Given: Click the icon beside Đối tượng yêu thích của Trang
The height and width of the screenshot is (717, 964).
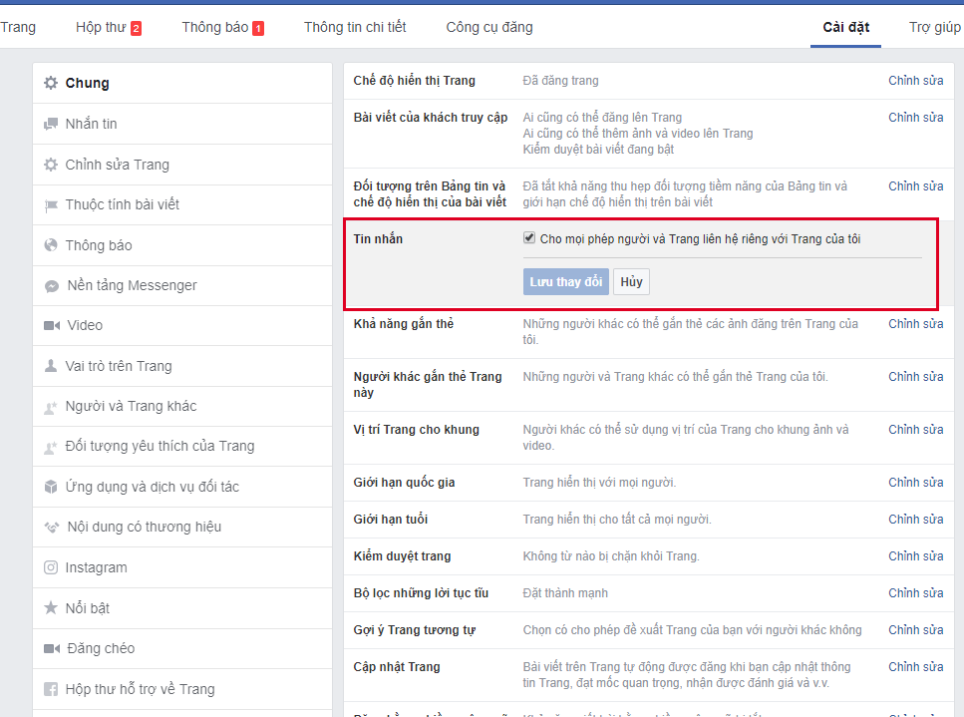Looking at the screenshot, I should 51,447.
